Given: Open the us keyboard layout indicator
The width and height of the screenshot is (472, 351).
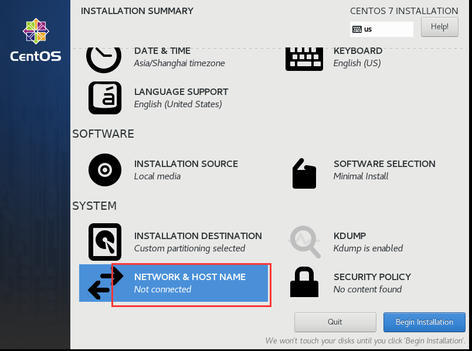Looking at the screenshot, I should (381, 29).
